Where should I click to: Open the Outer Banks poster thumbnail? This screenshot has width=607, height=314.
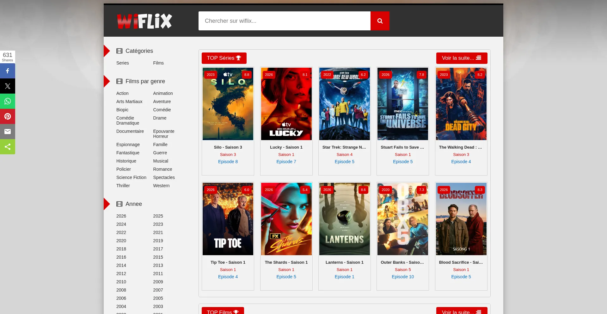click(x=403, y=219)
